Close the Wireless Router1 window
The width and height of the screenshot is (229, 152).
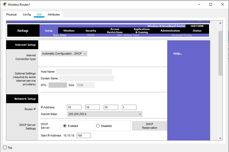coord(223,5)
